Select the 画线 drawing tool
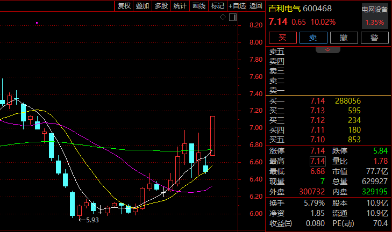This screenshot has width=392, height=232. 199,6
